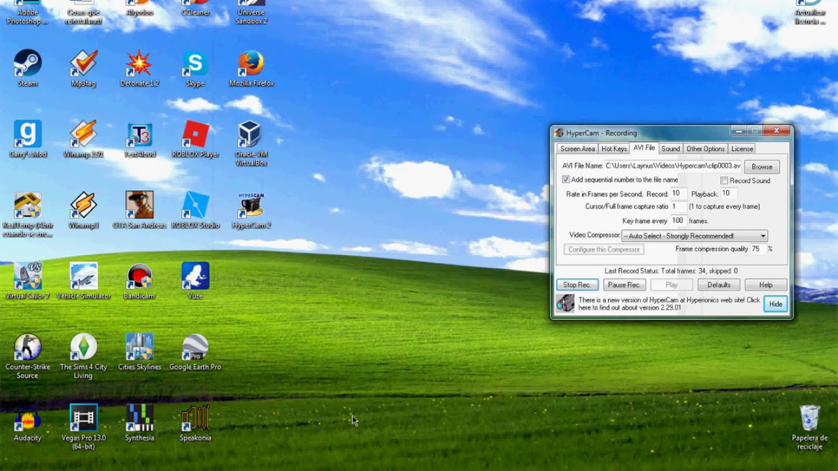Click the Pause Rec. button
The width and height of the screenshot is (838, 471).
coord(625,285)
